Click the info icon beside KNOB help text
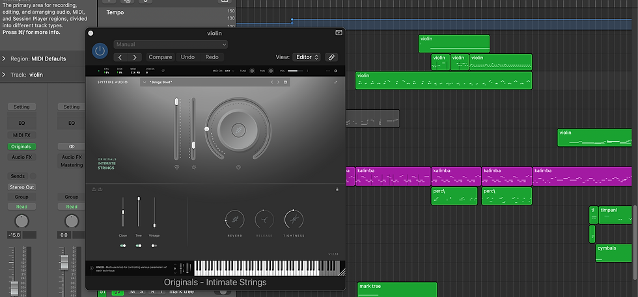 click(91, 268)
